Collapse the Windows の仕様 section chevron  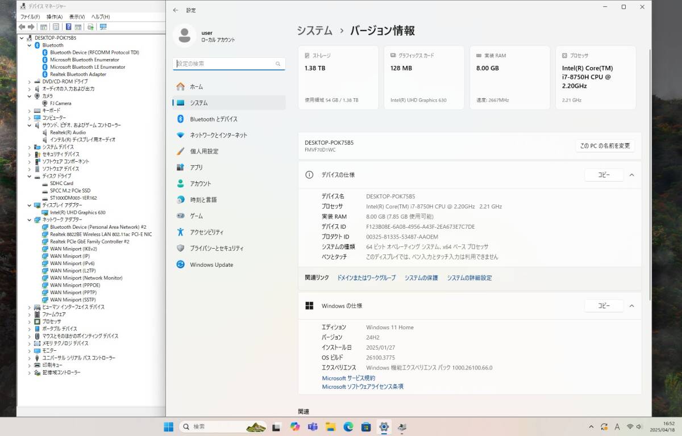[631, 305]
